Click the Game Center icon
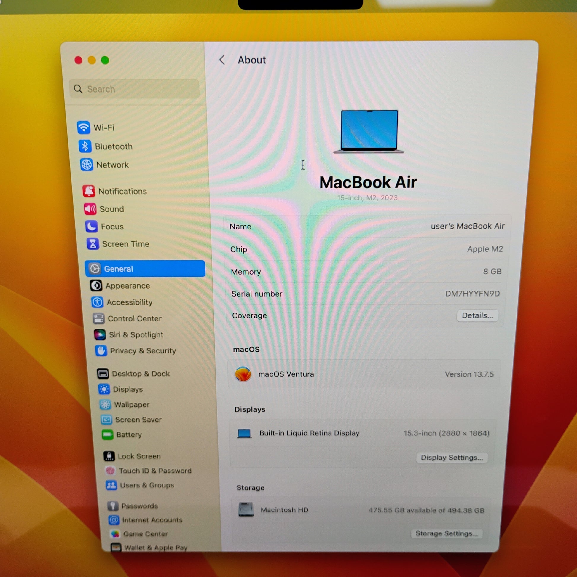 [115, 534]
